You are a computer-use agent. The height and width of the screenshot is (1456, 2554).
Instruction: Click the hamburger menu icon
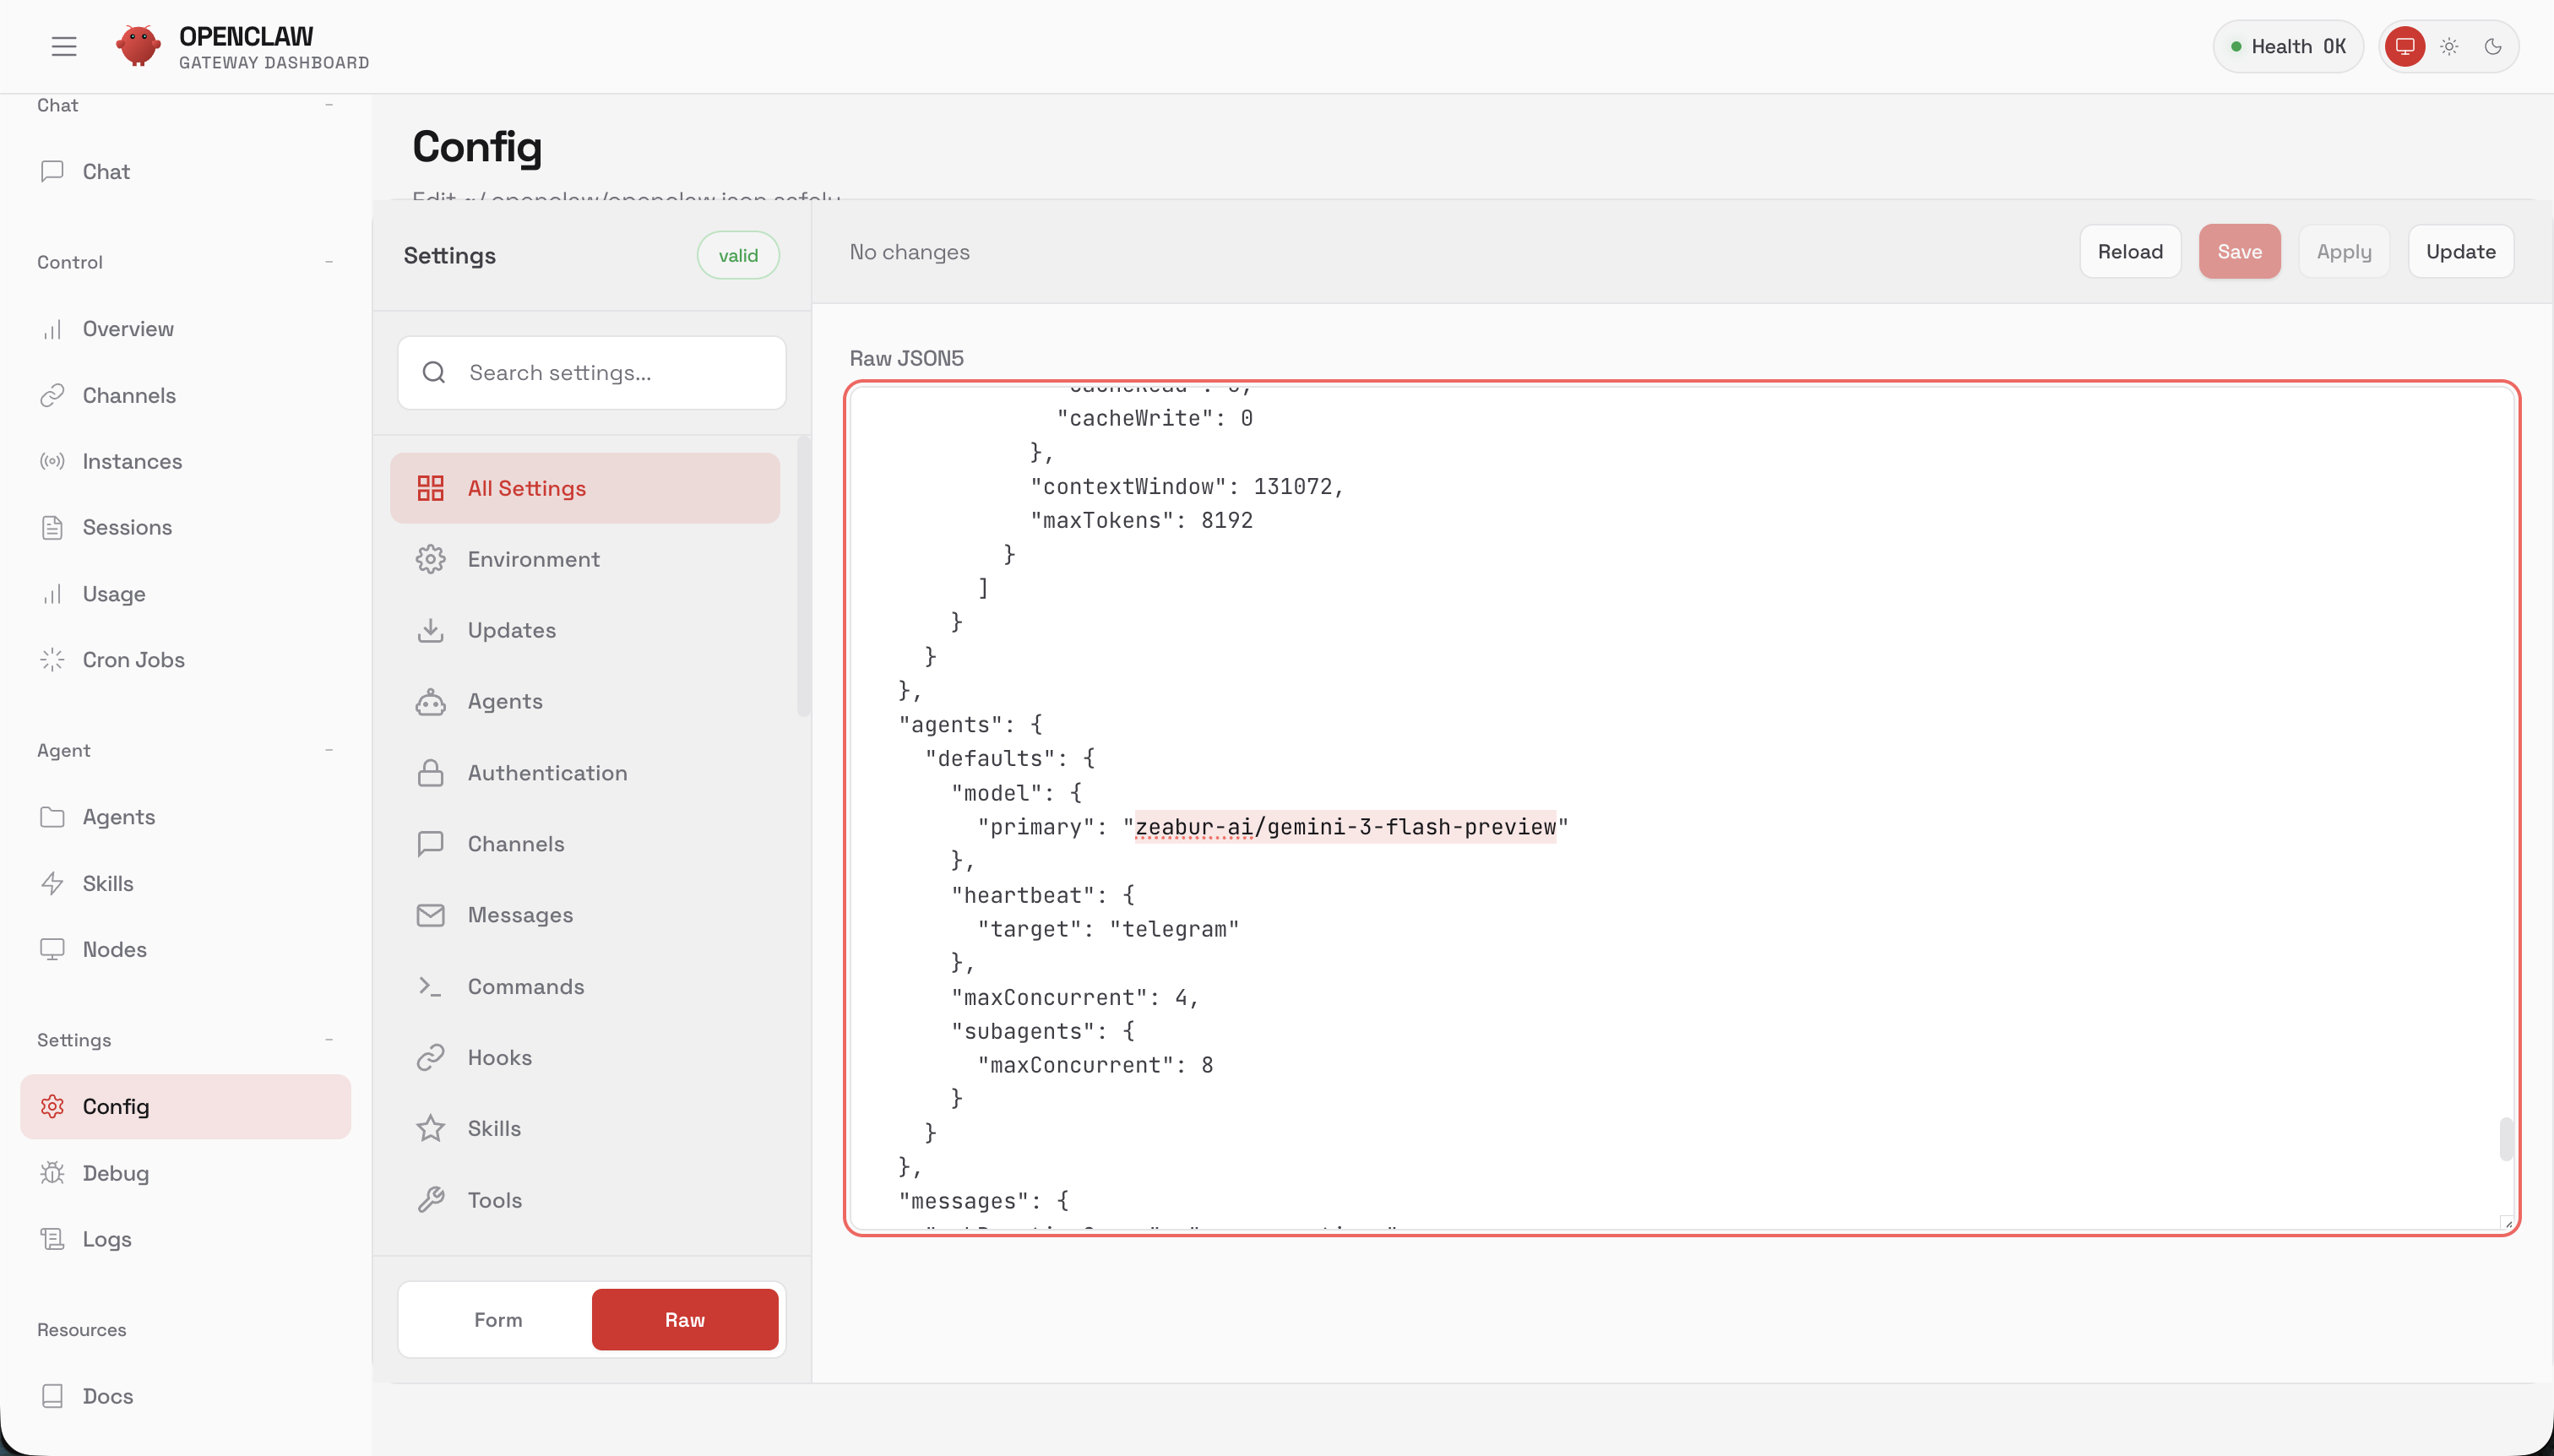(64, 46)
